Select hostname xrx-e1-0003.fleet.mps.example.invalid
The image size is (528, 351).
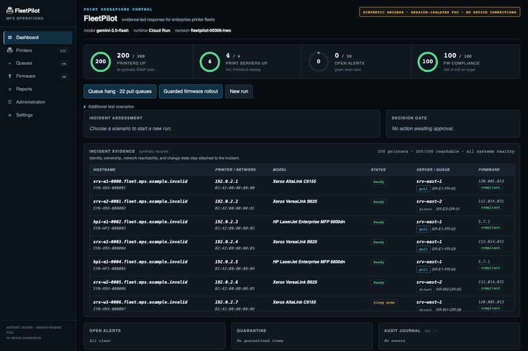point(140,242)
